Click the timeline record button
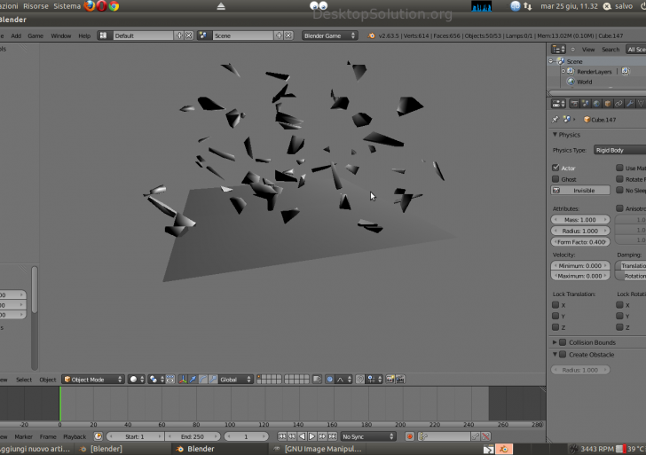Image resolution: width=646 pixels, height=455 pixels. point(409,436)
